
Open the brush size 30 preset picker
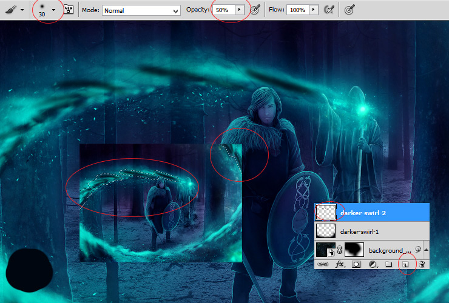[x=42, y=10]
